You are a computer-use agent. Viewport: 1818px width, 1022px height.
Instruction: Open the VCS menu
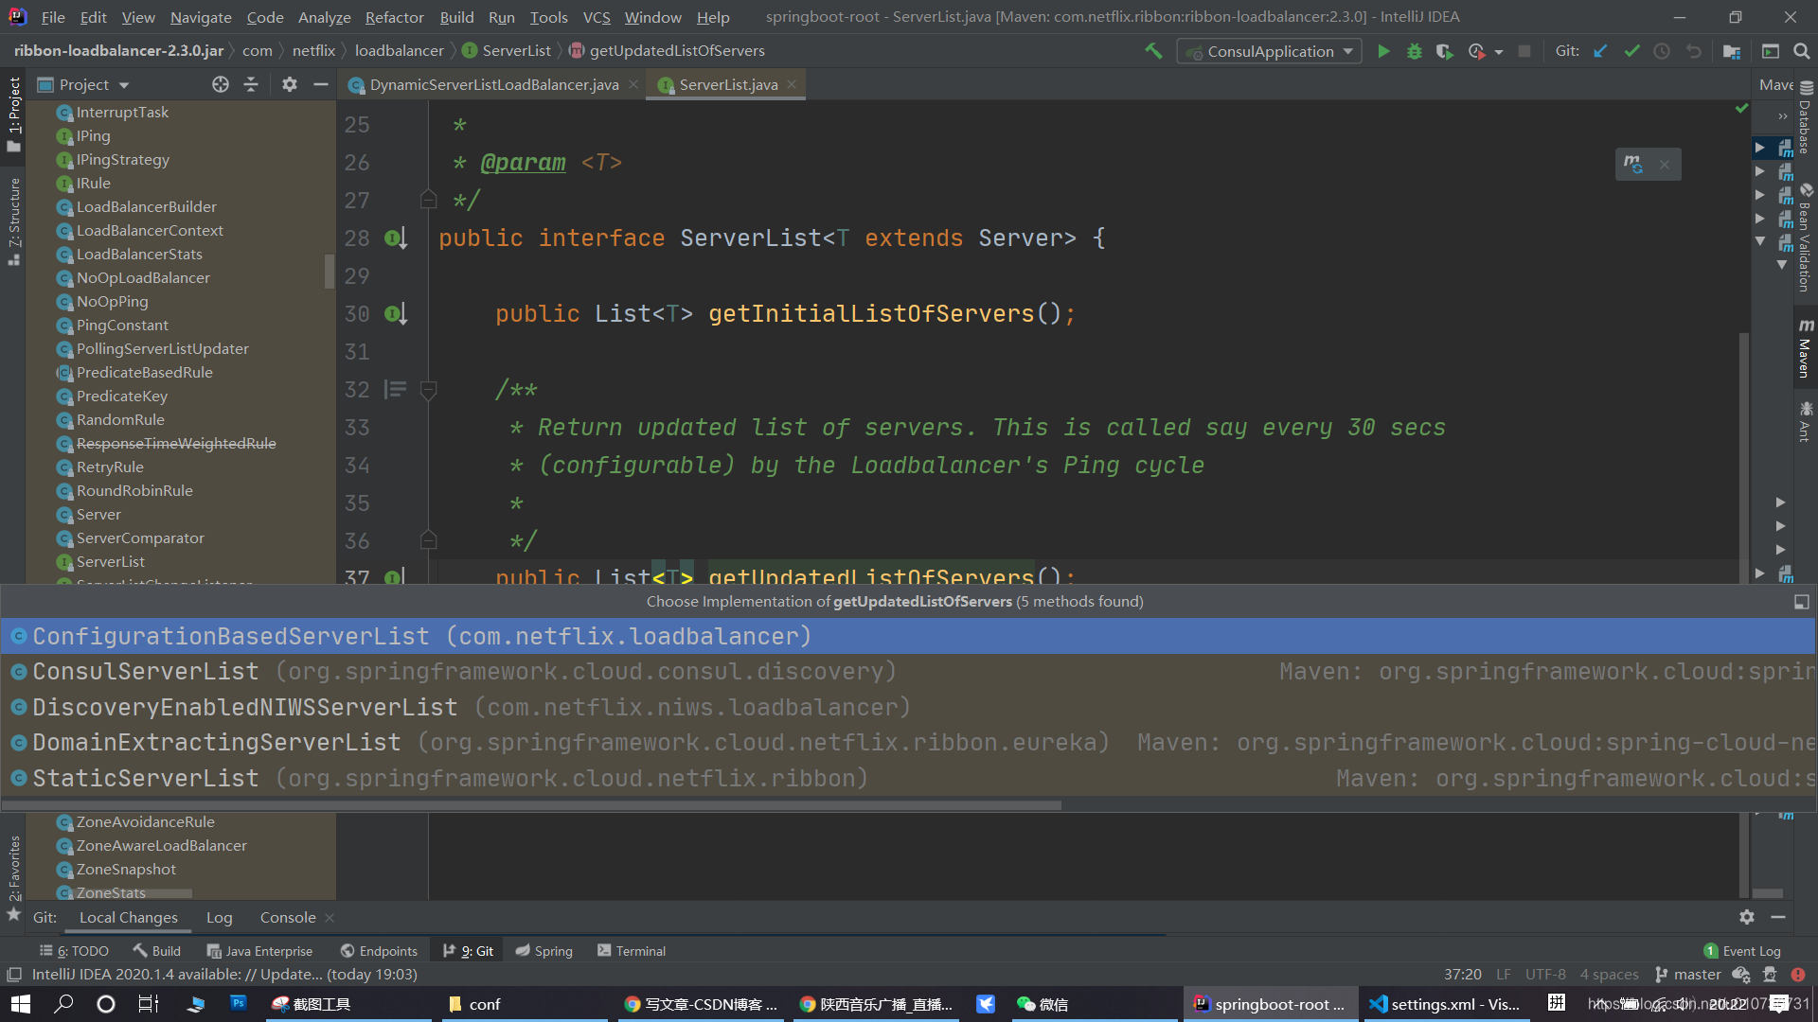point(597,17)
